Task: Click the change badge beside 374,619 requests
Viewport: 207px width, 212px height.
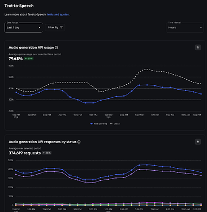Action: 47,153
